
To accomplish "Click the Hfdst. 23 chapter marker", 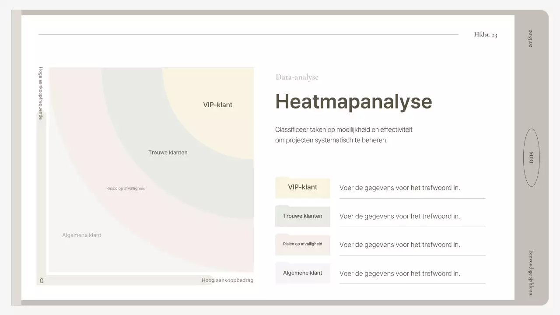I will click(485, 34).
